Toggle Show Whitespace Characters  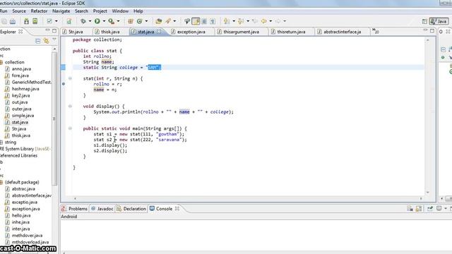[213, 21]
